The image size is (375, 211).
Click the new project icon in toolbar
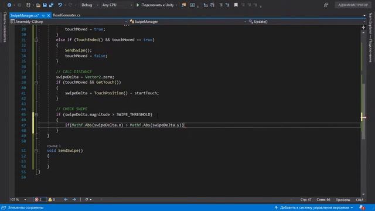tap(28, 5)
